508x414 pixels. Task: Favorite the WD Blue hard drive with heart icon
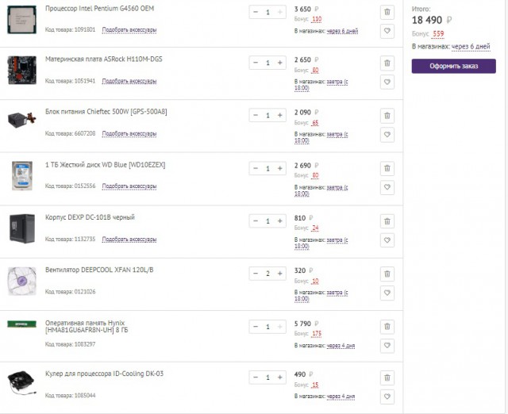point(387,187)
